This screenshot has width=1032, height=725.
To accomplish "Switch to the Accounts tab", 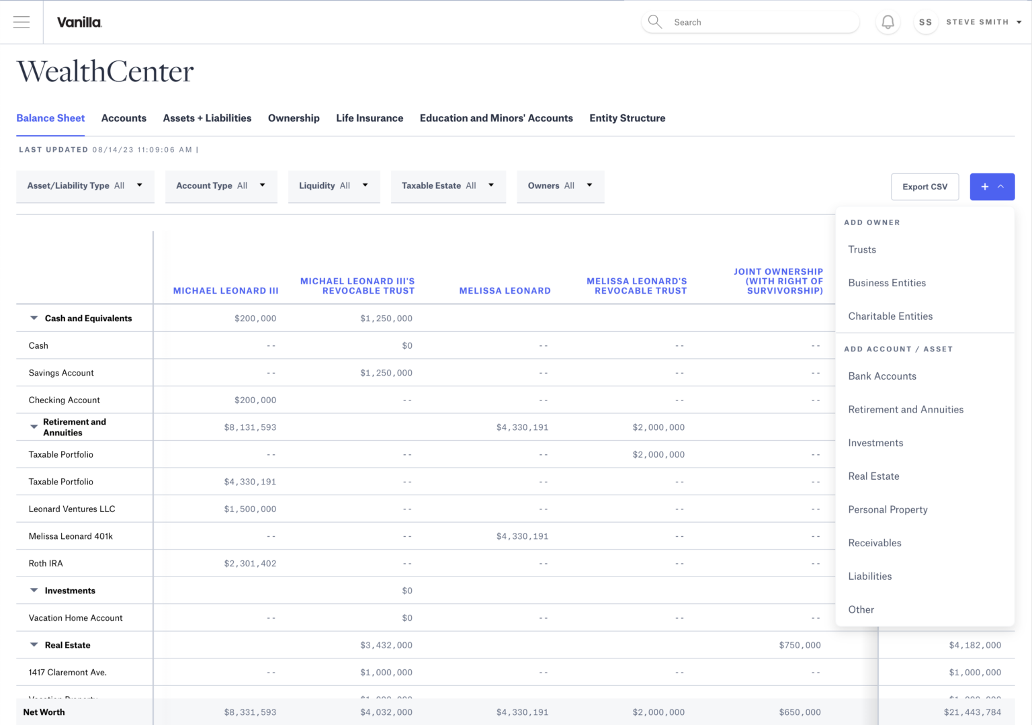I will tap(124, 118).
